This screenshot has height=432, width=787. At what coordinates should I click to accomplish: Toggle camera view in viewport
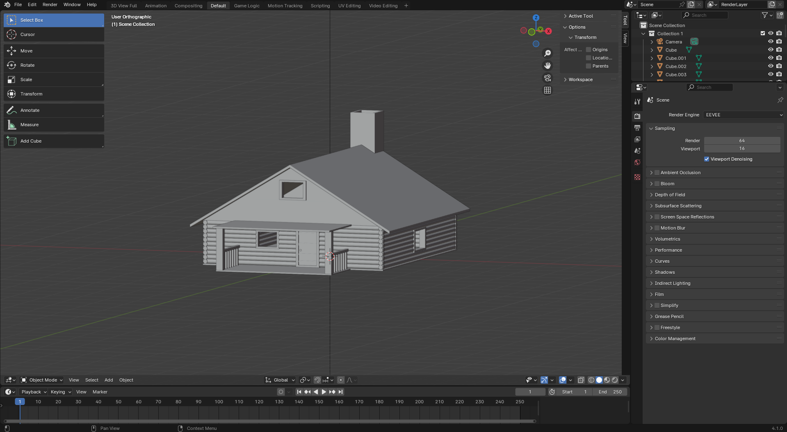pyautogui.click(x=547, y=78)
